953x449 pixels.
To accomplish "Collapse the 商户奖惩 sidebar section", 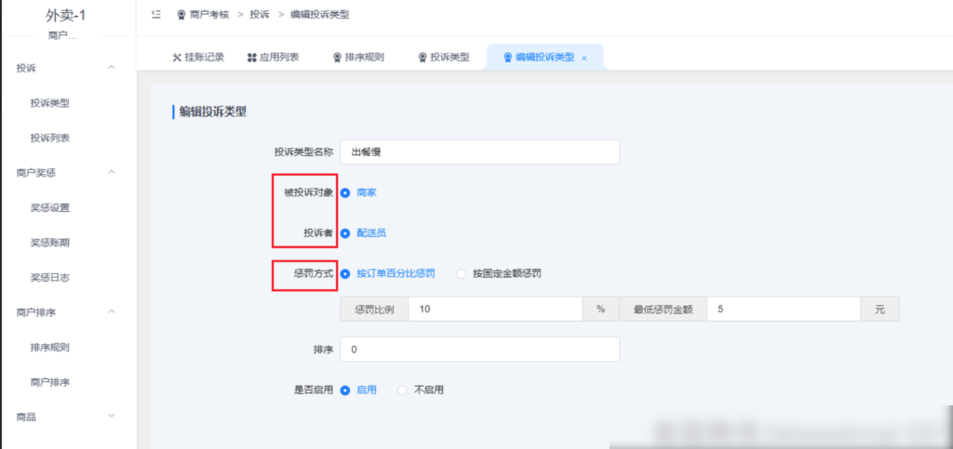I will [x=112, y=172].
